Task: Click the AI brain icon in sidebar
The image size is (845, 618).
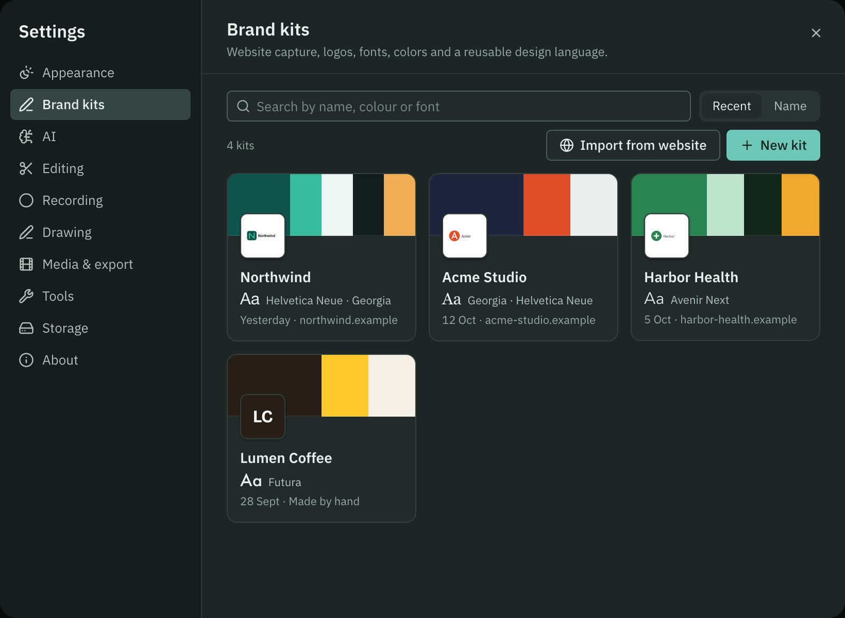Action: pos(26,137)
